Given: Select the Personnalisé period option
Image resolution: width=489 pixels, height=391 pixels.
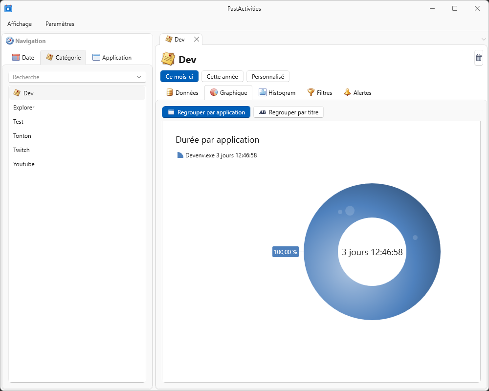Looking at the screenshot, I should click(x=267, y=76).
